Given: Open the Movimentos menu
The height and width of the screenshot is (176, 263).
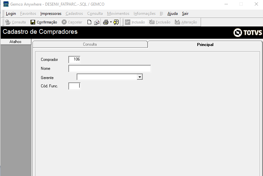Looking at the screenshot, I should click(118, 14).
